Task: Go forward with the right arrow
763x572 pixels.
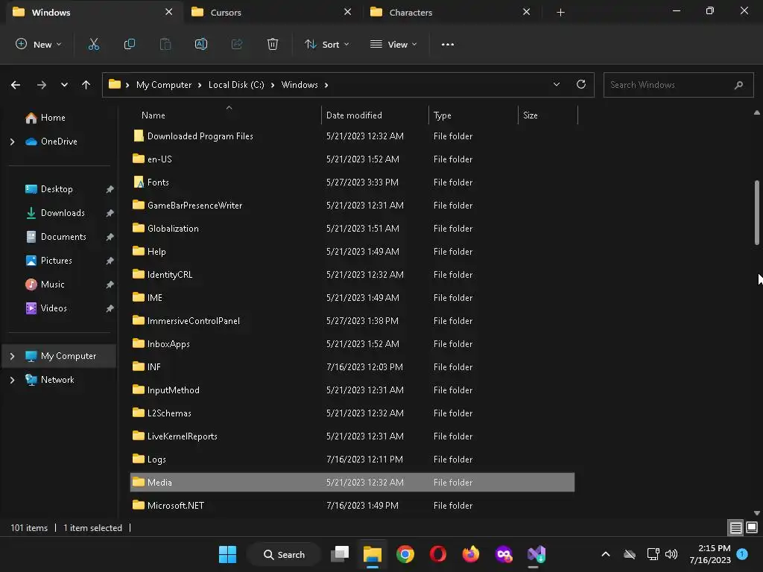Action: [x=42, y=85]
